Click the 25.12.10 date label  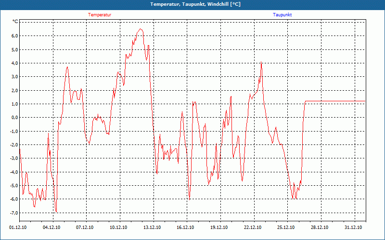click(x=286, y=228)
